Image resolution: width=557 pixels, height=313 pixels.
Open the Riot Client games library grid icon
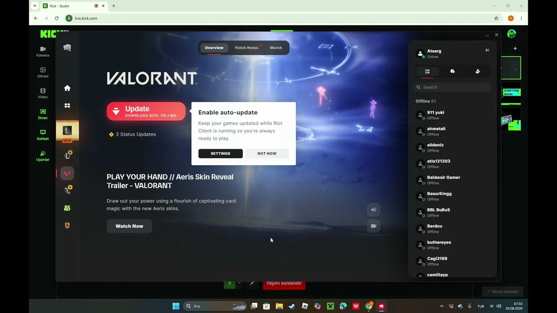67,105
